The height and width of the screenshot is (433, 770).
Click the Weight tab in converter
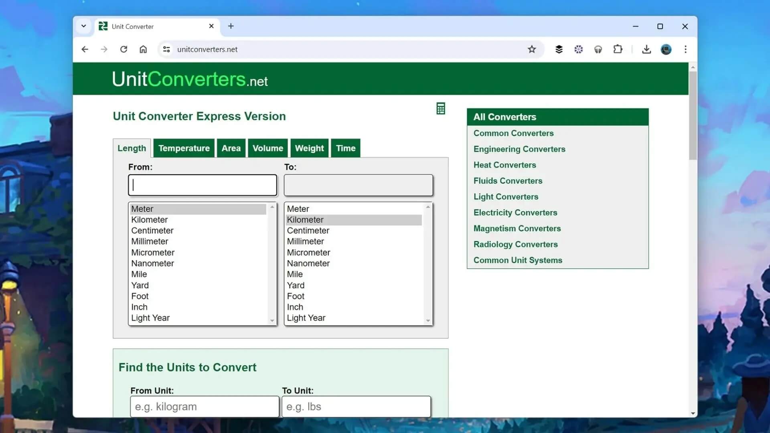(309, 148)
